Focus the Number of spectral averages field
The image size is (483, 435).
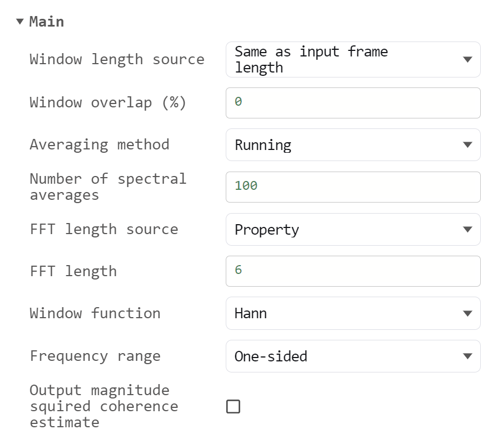(353, 187)
